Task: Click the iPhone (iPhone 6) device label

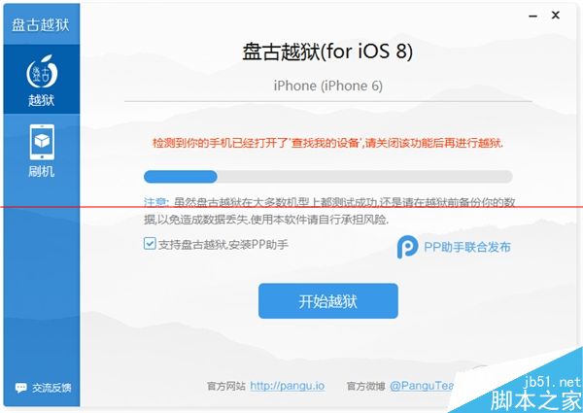Action: pos(328,86)
